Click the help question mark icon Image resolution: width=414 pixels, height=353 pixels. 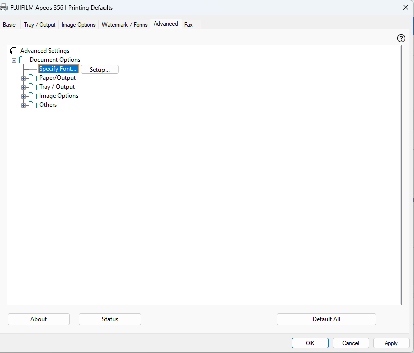pos(401,38)
